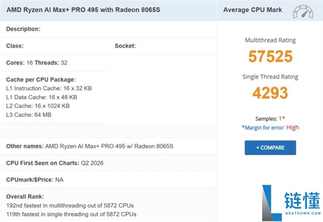The image size is (323, 222).
Task: Click the Single Thread Rating label
Action: [270, 77]
